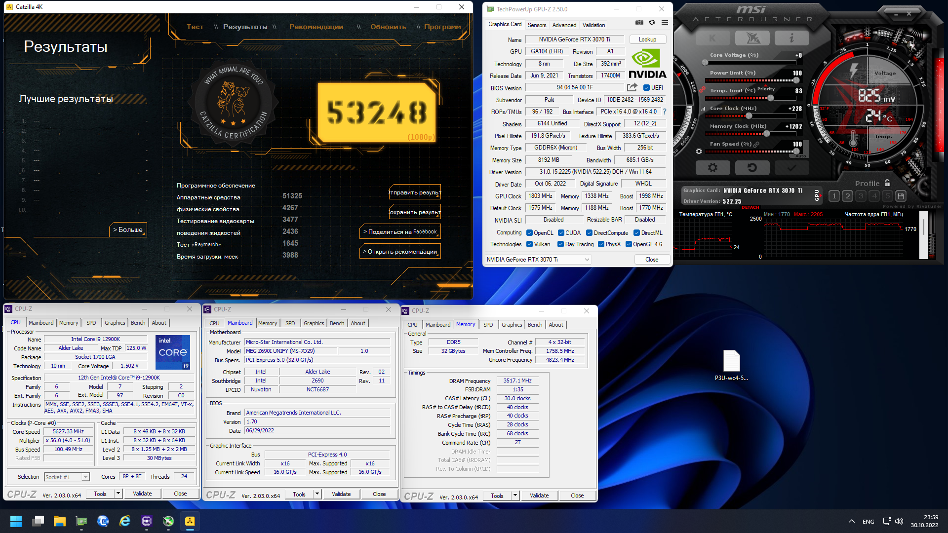Viewport: 948px width, 533px height.
Task: Open the SPD tab in CPU-Z Memory window
Action: point(488,324)
